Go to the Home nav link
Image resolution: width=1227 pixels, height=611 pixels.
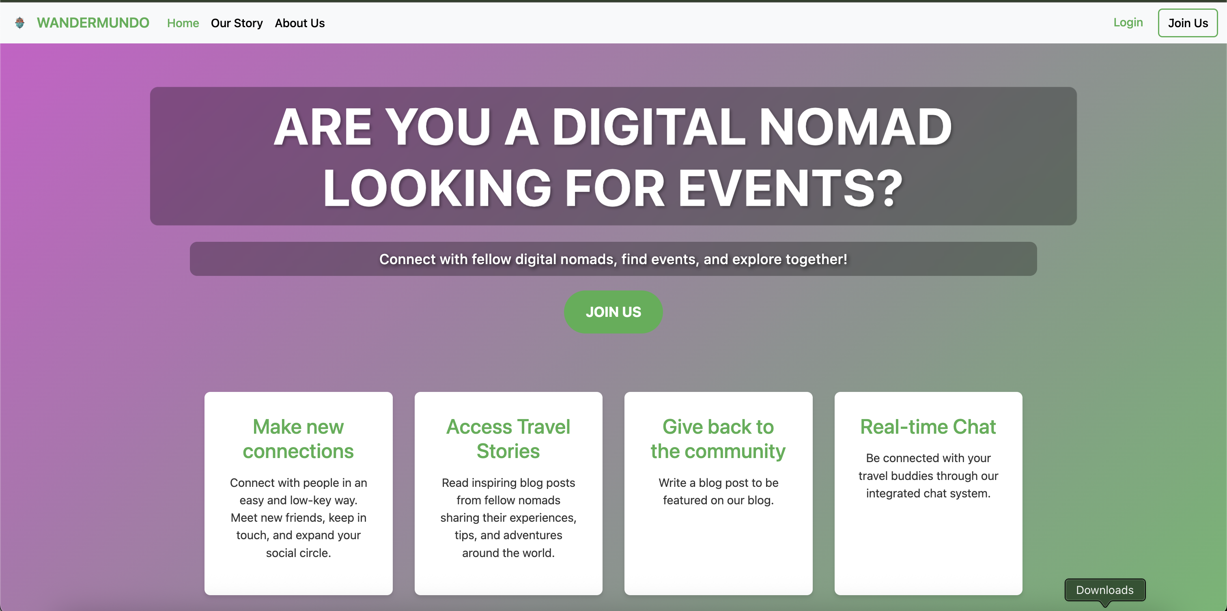tap(183, 23)
